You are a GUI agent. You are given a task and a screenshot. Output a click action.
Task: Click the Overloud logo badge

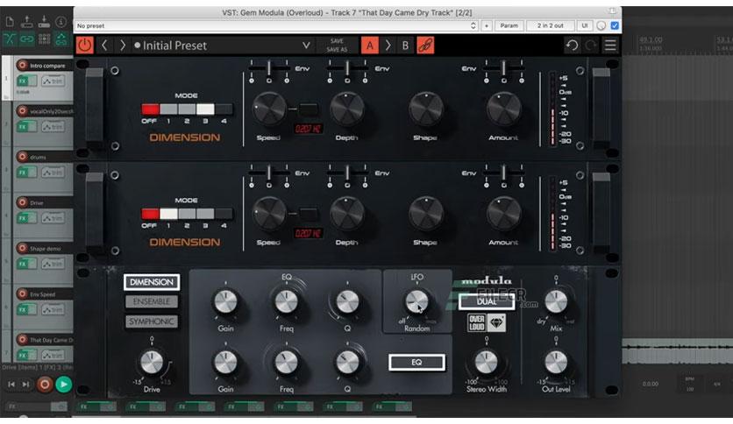[476, 322]
